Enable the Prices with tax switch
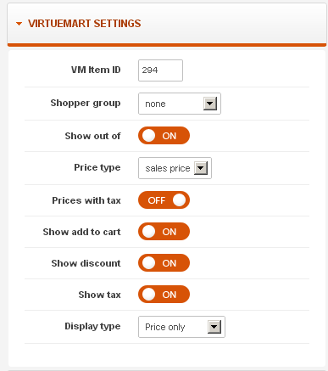 click(x=164, y=200)
